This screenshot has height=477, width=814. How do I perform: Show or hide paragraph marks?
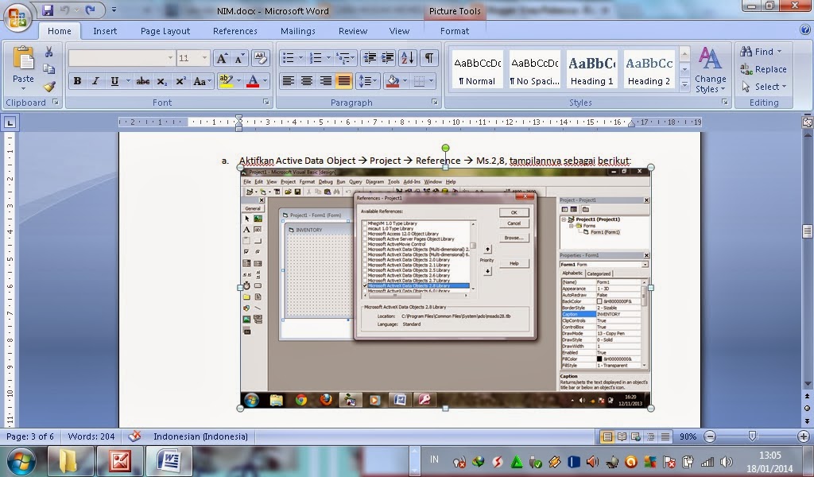[429, 57]
